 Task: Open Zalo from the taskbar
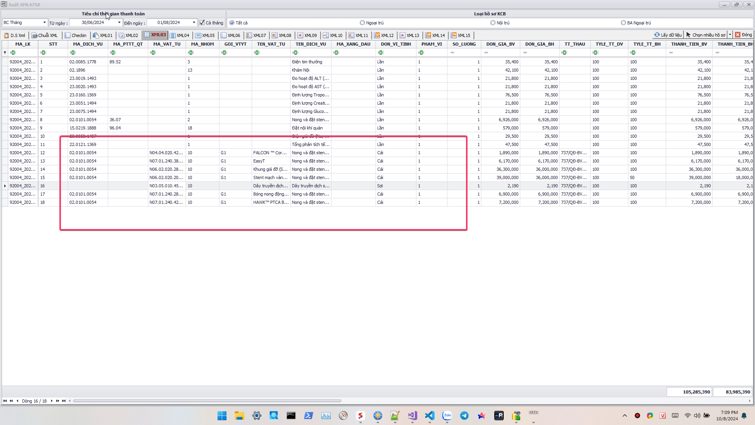(447, 416)
